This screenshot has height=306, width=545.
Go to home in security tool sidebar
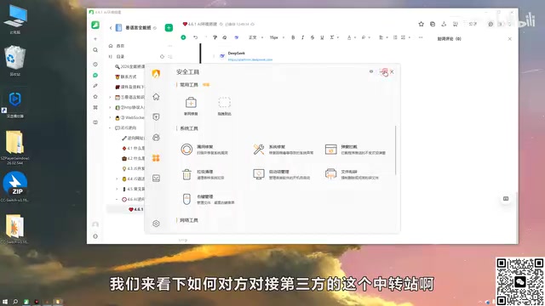pyautogui.click(x=156, y=97)
